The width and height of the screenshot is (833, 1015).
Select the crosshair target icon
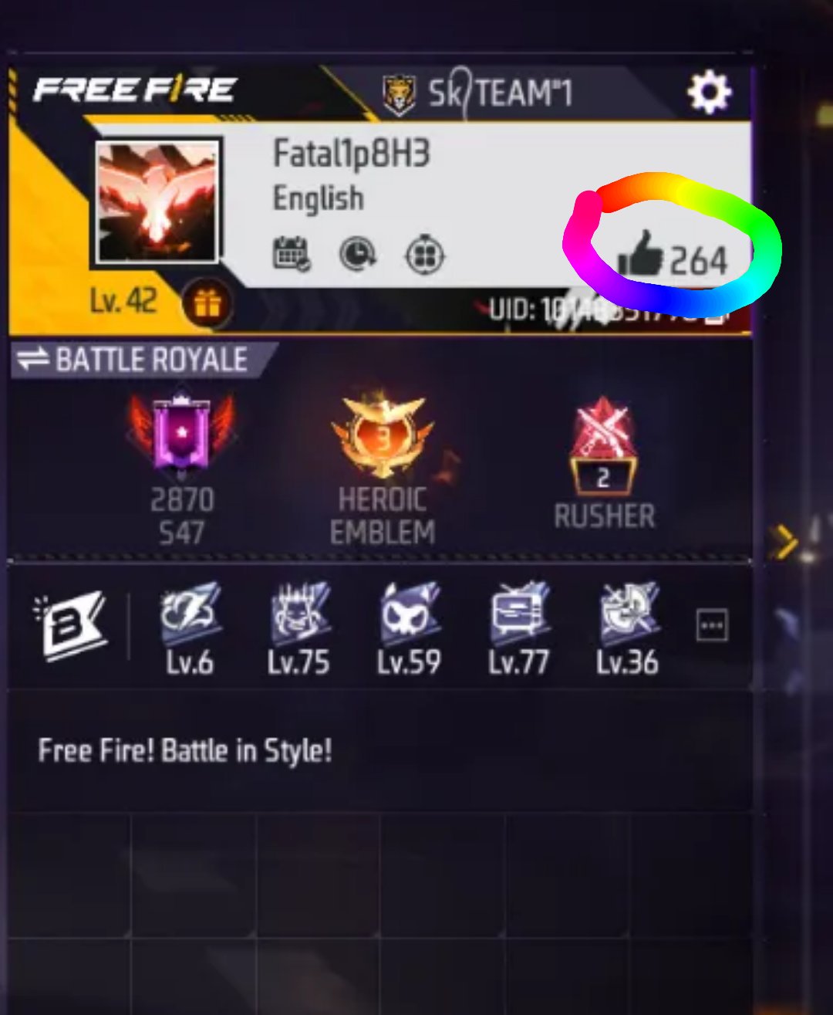coord(425,255)
